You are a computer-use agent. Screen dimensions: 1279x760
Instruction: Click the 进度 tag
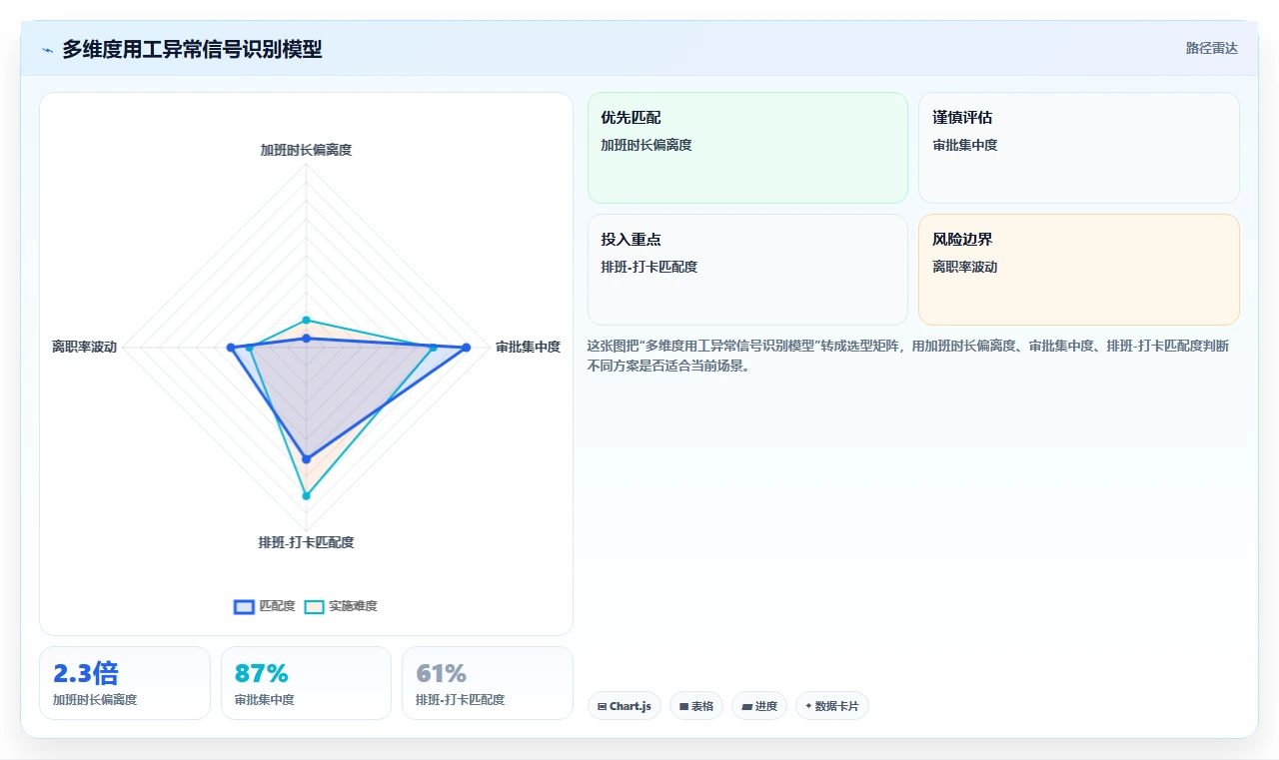(759, 706)
